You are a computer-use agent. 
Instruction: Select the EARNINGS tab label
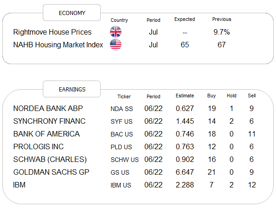pyautogui.click(x=72, y=89)
